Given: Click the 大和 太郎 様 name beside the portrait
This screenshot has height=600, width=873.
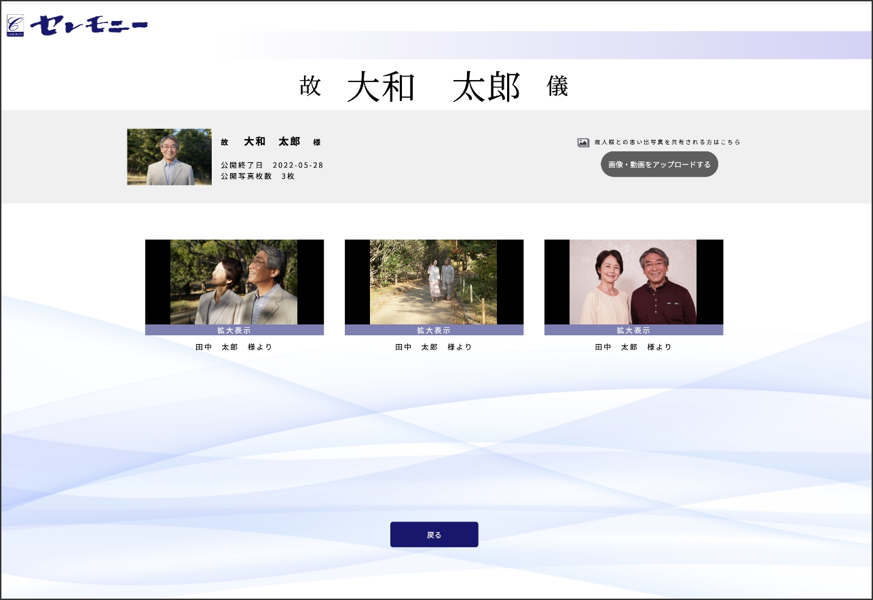Looking at the screenshot, I should [272, 142].
